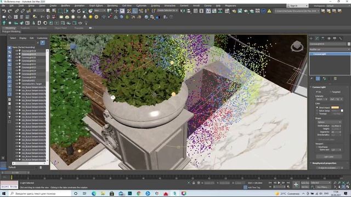351x197 pixels.
Task: Open the Display command panel tab
Action: [x=335, y=38]
